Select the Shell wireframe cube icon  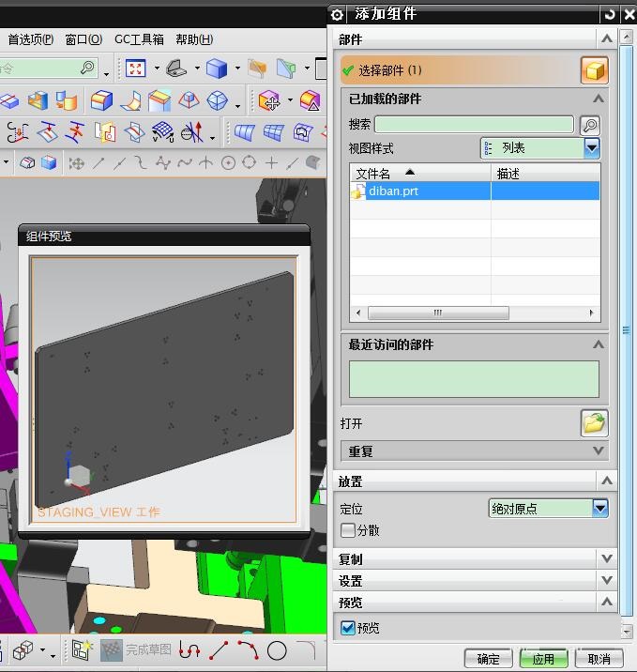tap(218, 100)
